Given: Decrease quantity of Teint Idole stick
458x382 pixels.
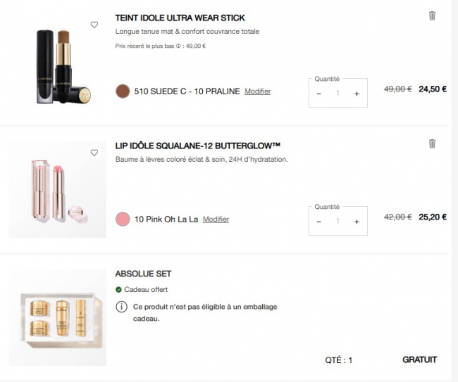Looking at the screenshot, I should [x=318, y=94].
